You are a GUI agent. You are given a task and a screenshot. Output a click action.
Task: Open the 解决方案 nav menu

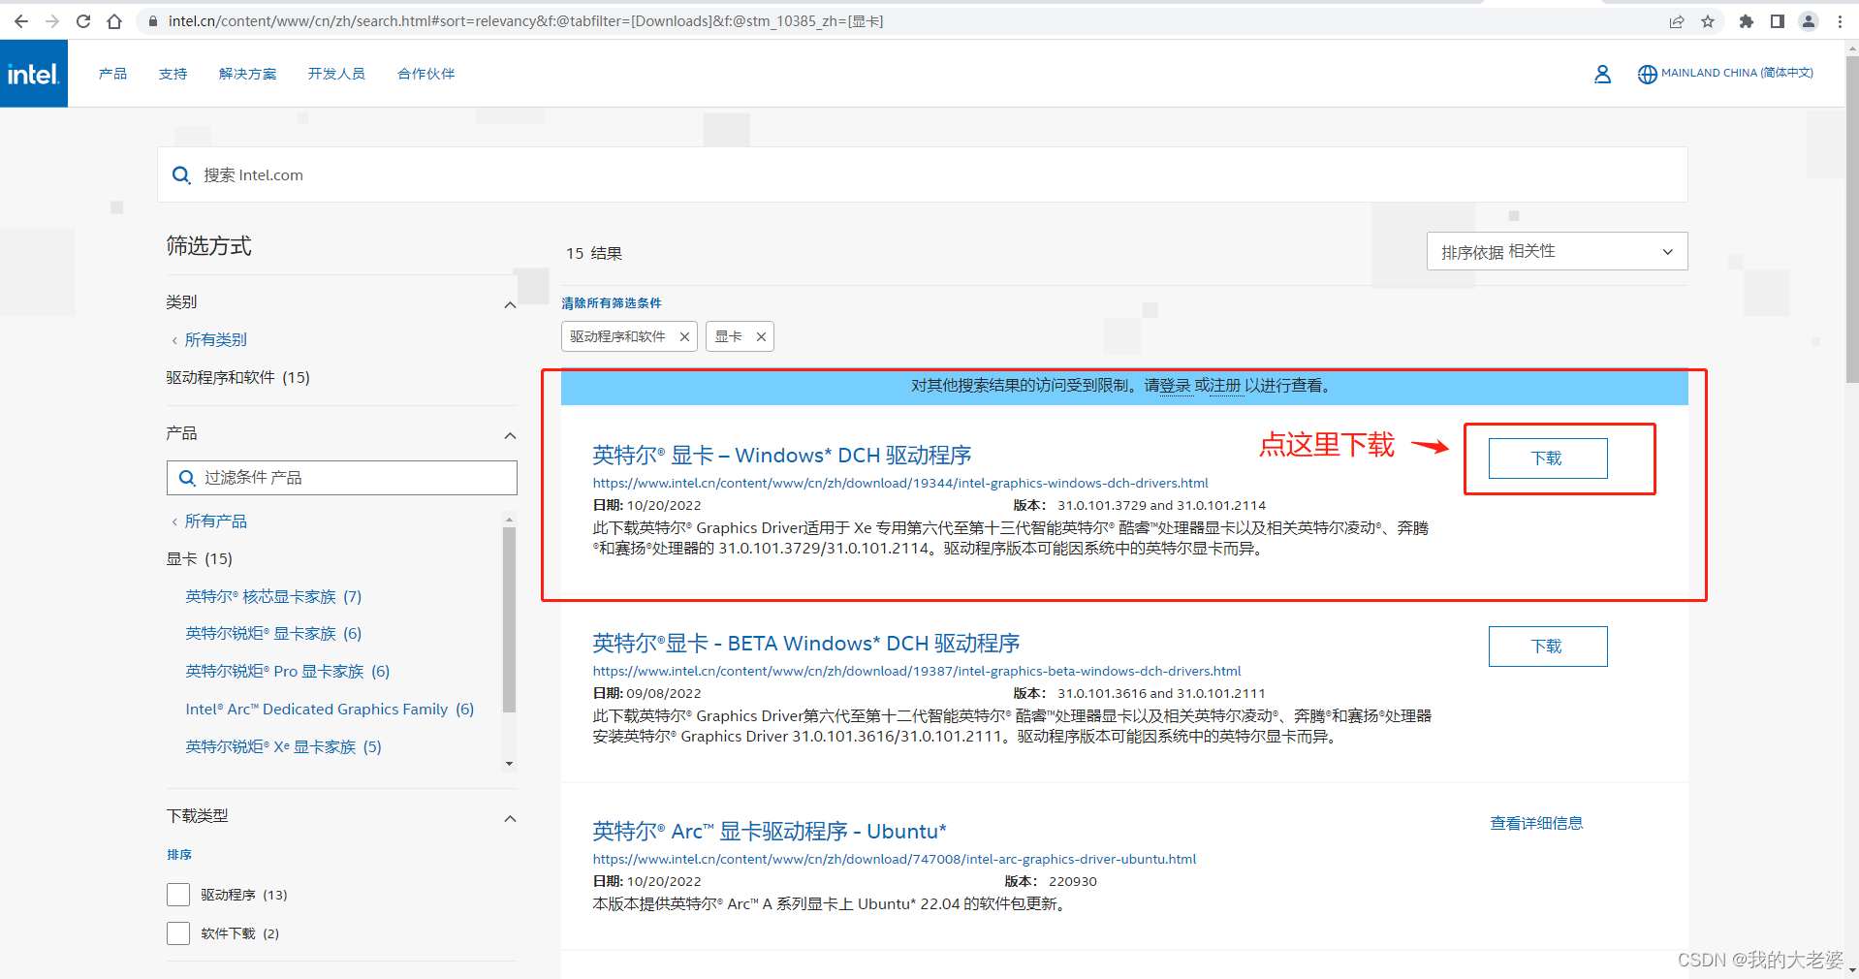pos(247,74)
